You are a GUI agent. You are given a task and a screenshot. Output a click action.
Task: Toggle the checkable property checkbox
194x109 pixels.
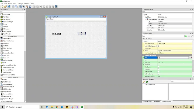pos(158,67)
